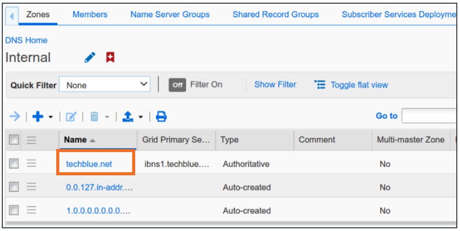This screenshot has height=231, width=460.
Task: Click the trash delete icon
Action: tap(94, 117)
